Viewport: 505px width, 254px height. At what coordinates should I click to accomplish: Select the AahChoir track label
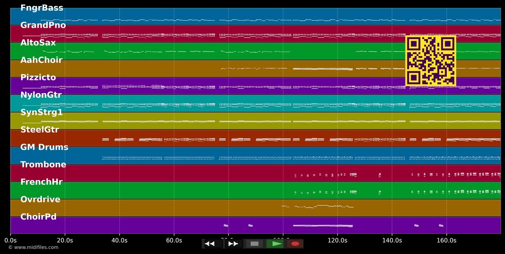click(x=41, y=60)
